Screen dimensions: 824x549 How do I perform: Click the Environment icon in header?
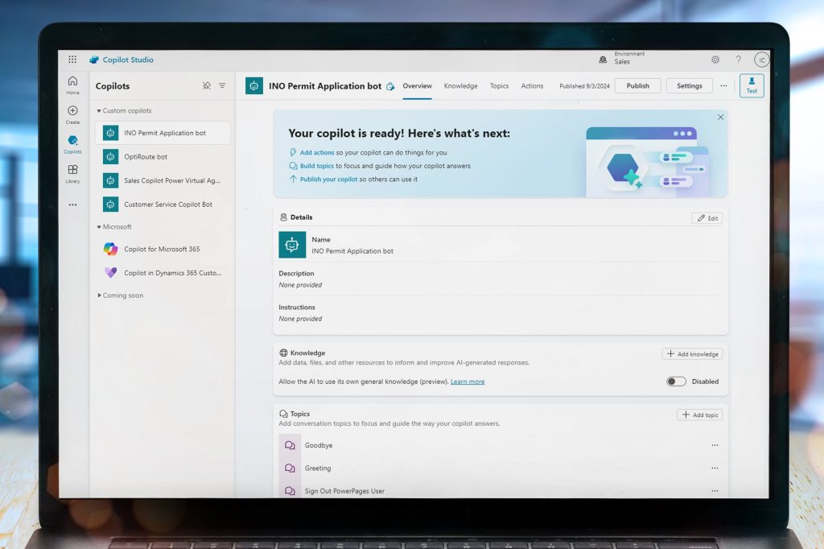point(603,60)
